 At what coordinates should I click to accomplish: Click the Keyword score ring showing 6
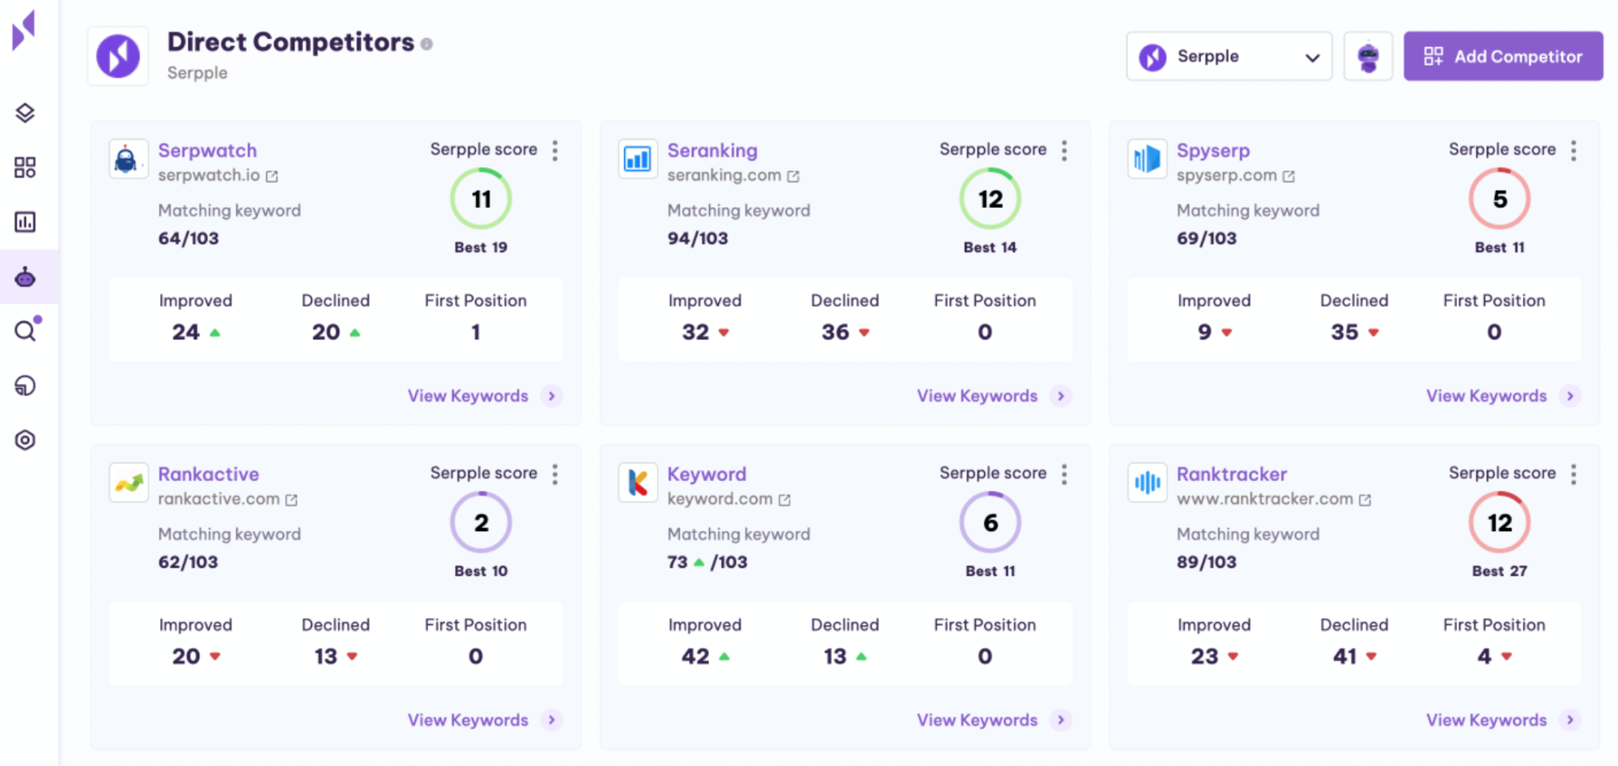(x=990, y=523)
